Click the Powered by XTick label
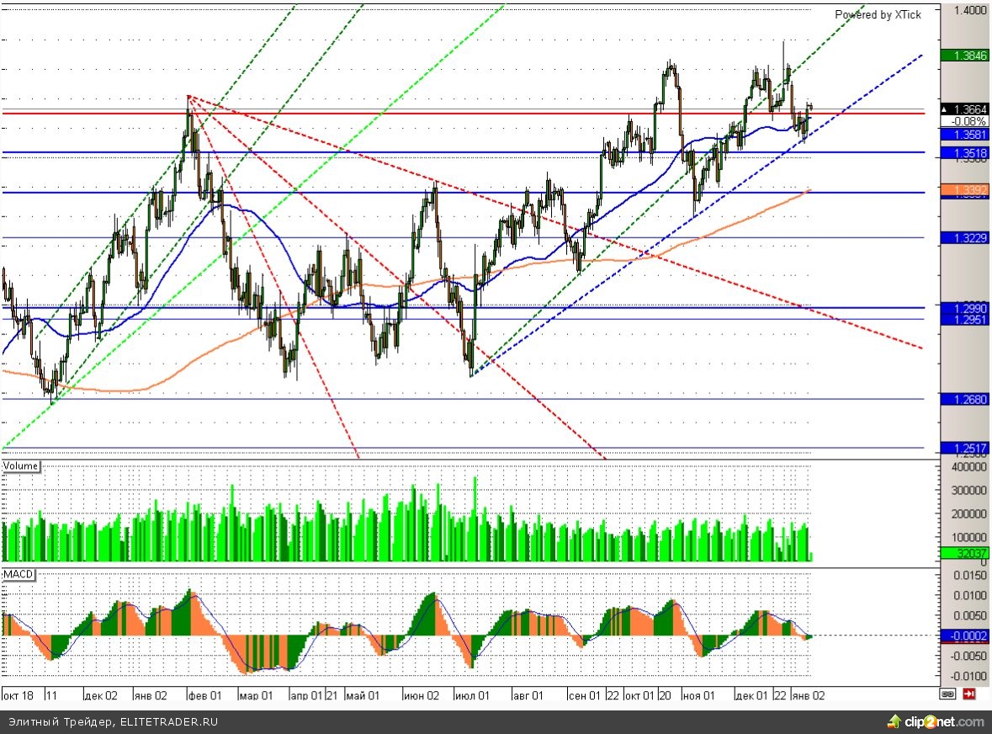Image resolution: width=992 pixels, height=734 pixels. pyautogui.click(x=878, y=14)
